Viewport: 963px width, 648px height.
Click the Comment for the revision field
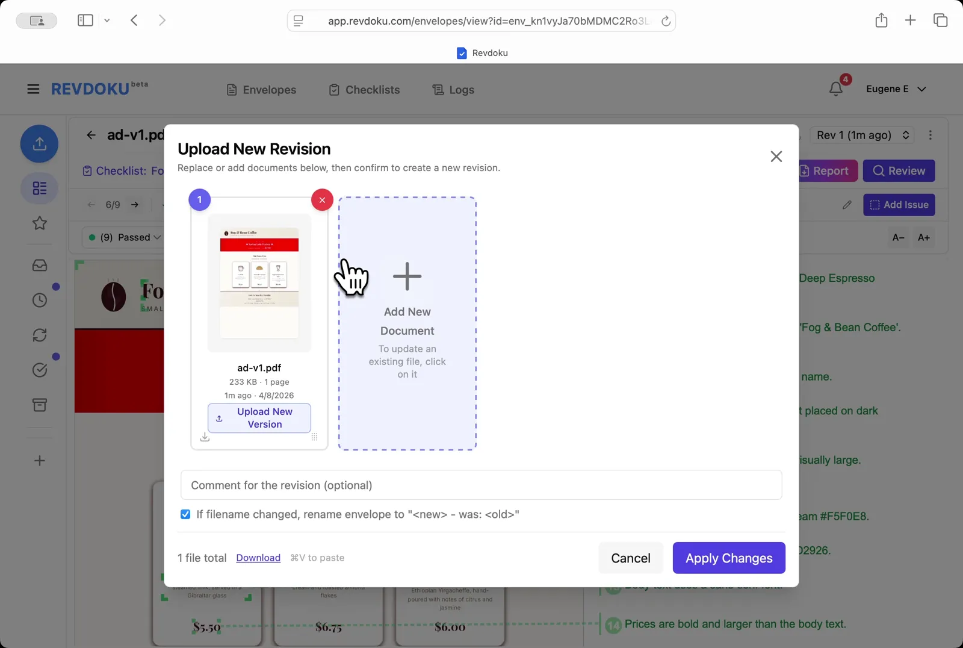(x=480, y=485)
